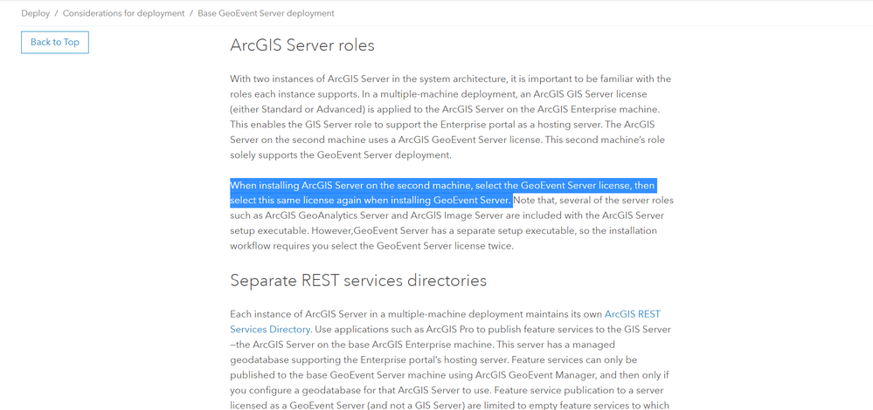Click the Separate REST services directories heading

tap(358, 280)
